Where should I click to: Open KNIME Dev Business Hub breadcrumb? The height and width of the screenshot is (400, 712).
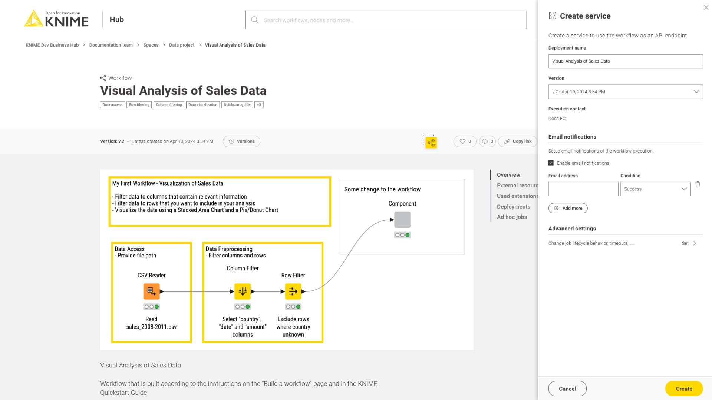[52, 45]
